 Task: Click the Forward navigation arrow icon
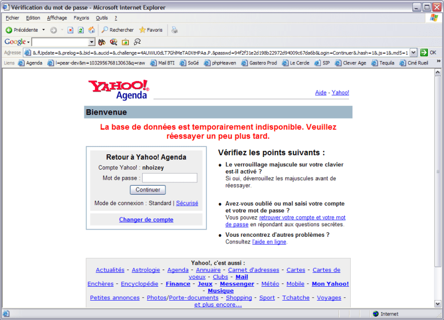point(53,30)
